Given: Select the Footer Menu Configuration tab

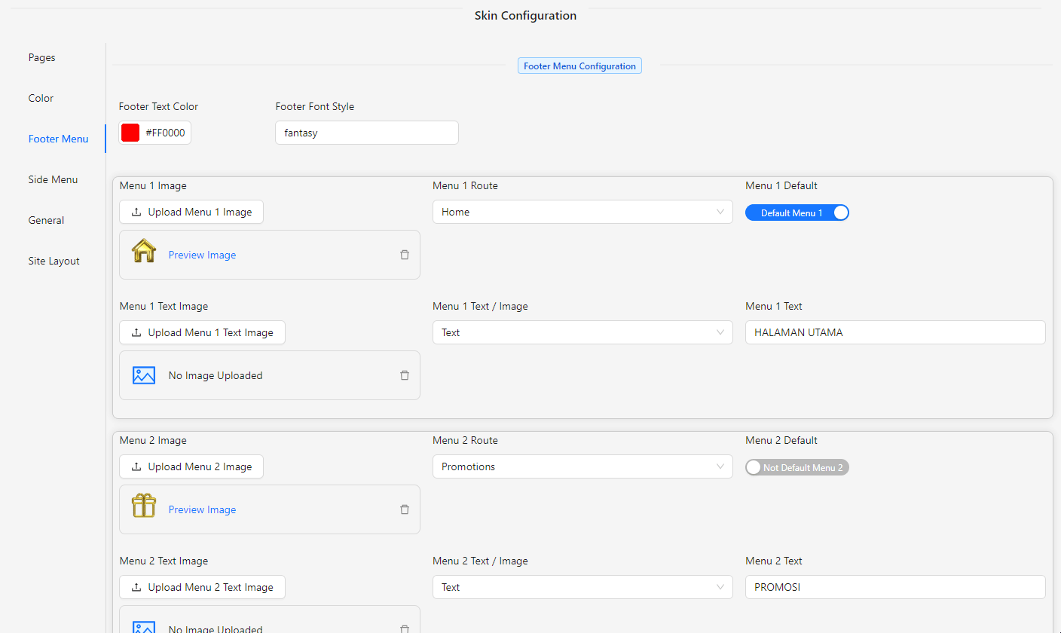Looking at the screenshot, I should pos(579,66).
